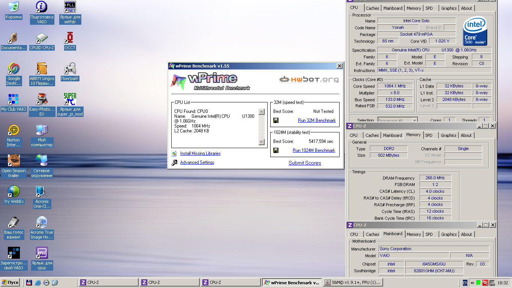The width and height of the screenshot is (512, 288).
Task: Launch the OCCT desktop icon
Action: coord(70,37)
